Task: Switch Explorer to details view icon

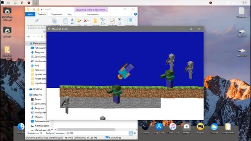Action: click(131, 133)
